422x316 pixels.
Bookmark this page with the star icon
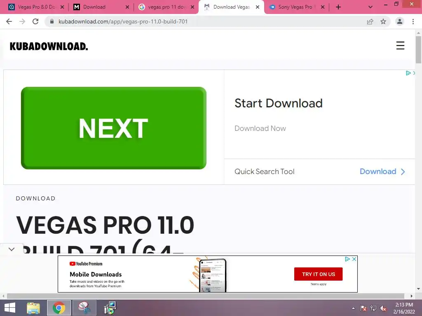(x=383, y=21)
